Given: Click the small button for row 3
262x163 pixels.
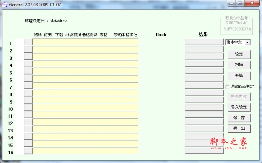Looking at the screenshot, I should point(28,57).
